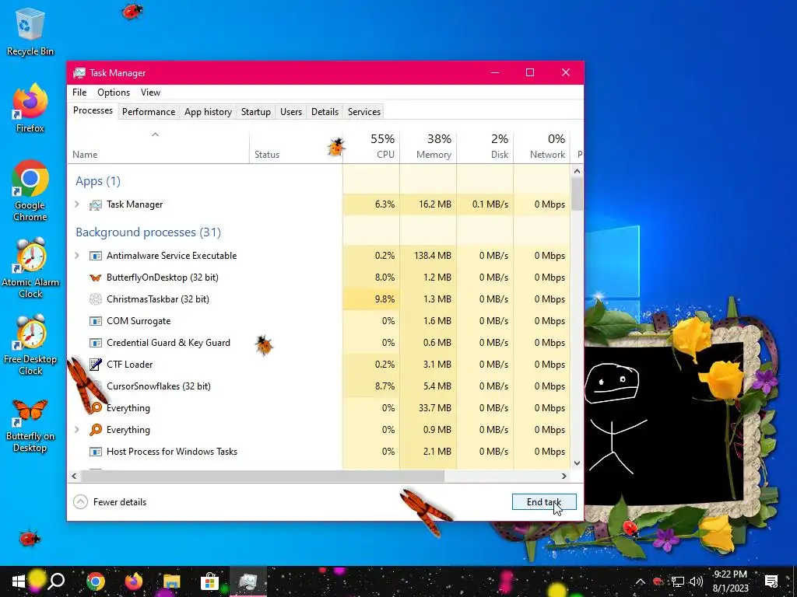Open File Explorer from the taskbar

pyautogui.click(x=172, y=581)
